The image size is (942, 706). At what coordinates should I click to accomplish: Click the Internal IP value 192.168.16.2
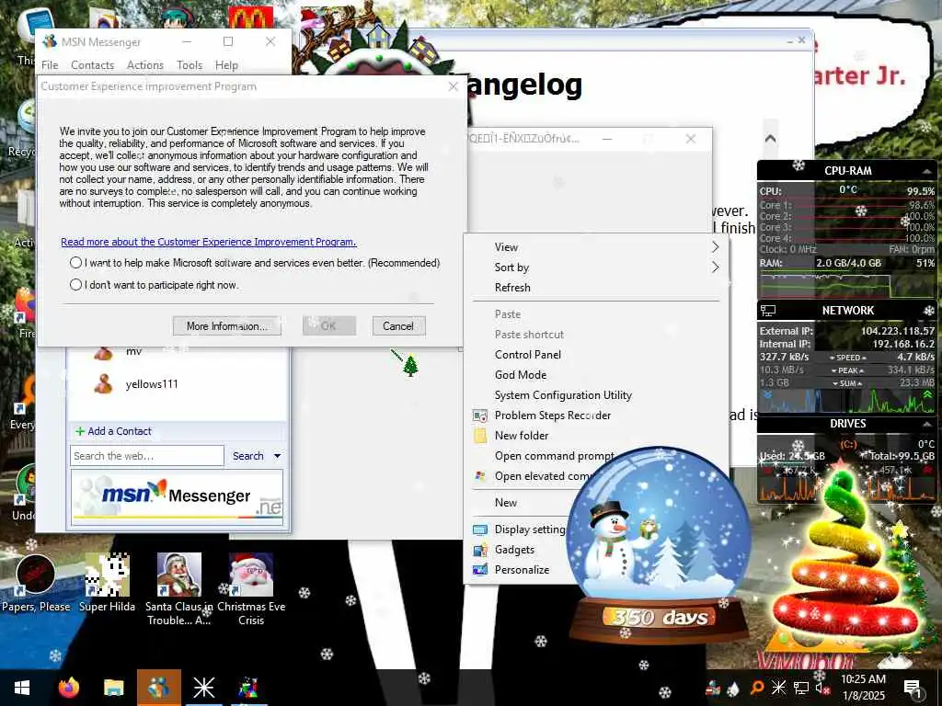(x=903, y=344)
